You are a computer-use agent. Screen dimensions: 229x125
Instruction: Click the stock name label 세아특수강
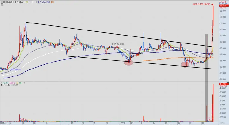coord(7,2)
